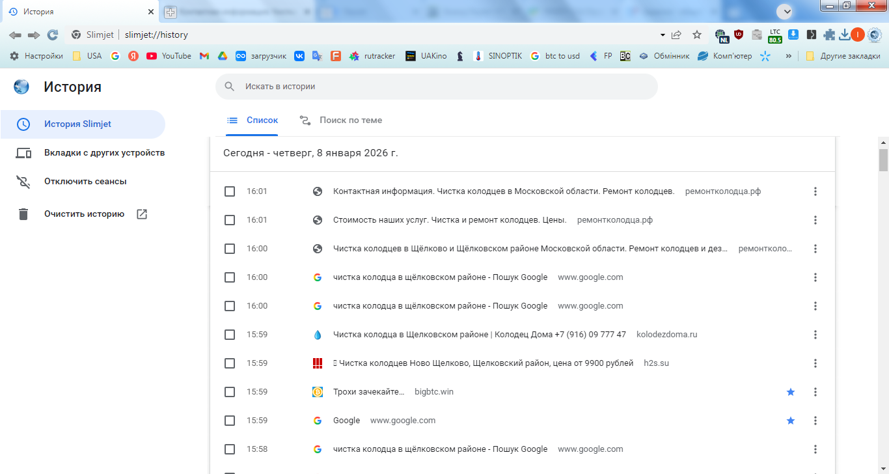Screen dimensions: 889x474
Task: Open the Чистка колодца kolodezdoma.ru history link
Action: [480, 335]
